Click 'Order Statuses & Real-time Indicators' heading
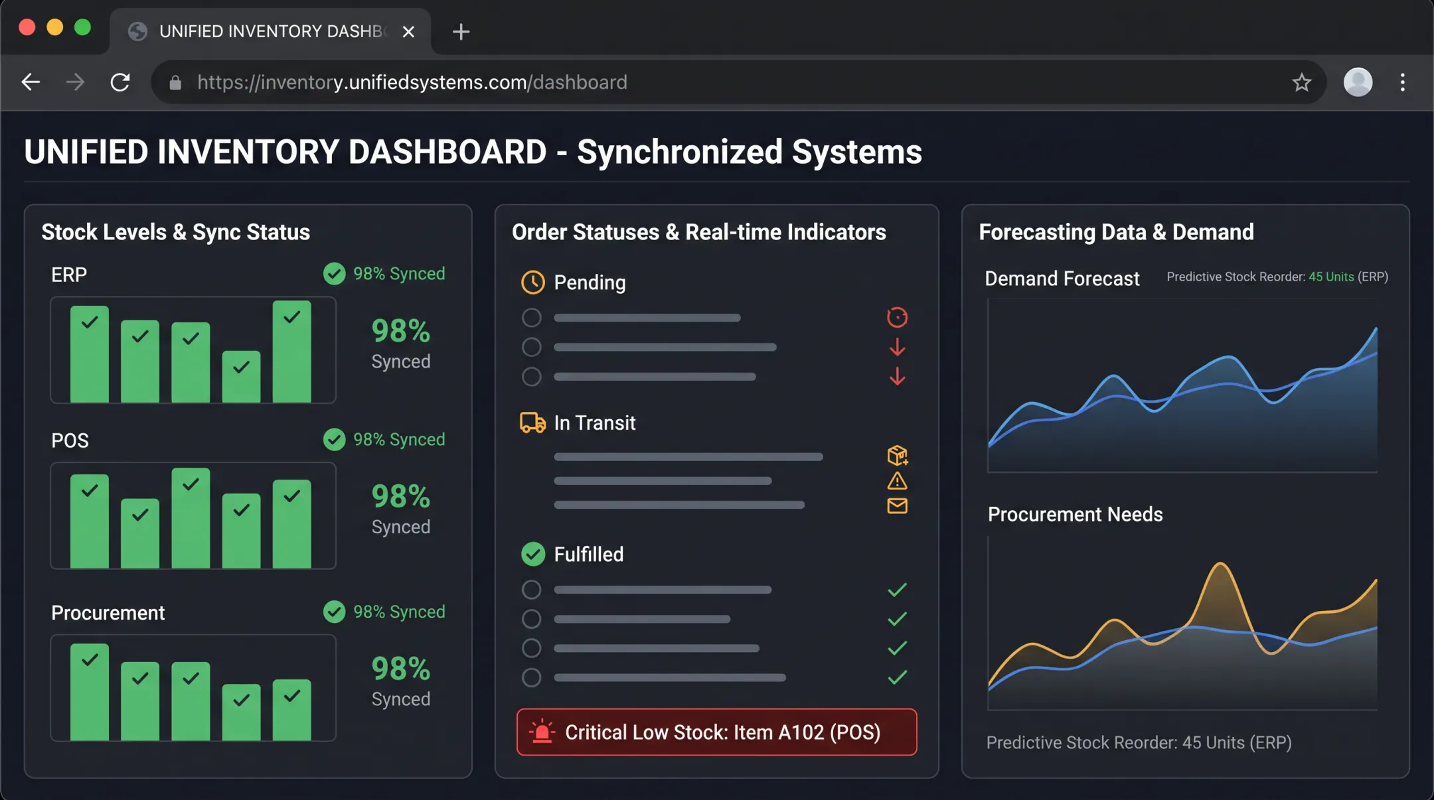Screen dimensions: 1434x800 pos(699,232)
